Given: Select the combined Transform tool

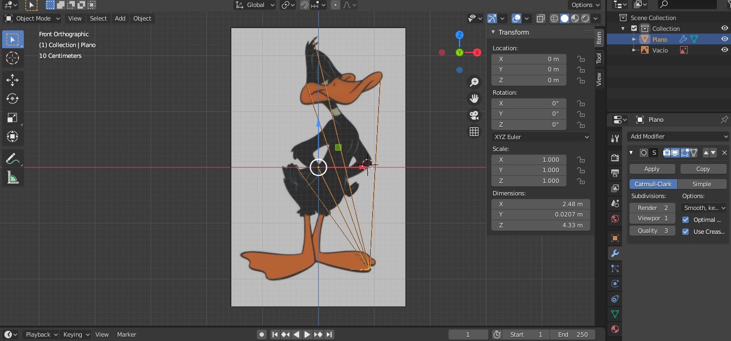Looking at the screenshot, I should [x=12, y=136].
